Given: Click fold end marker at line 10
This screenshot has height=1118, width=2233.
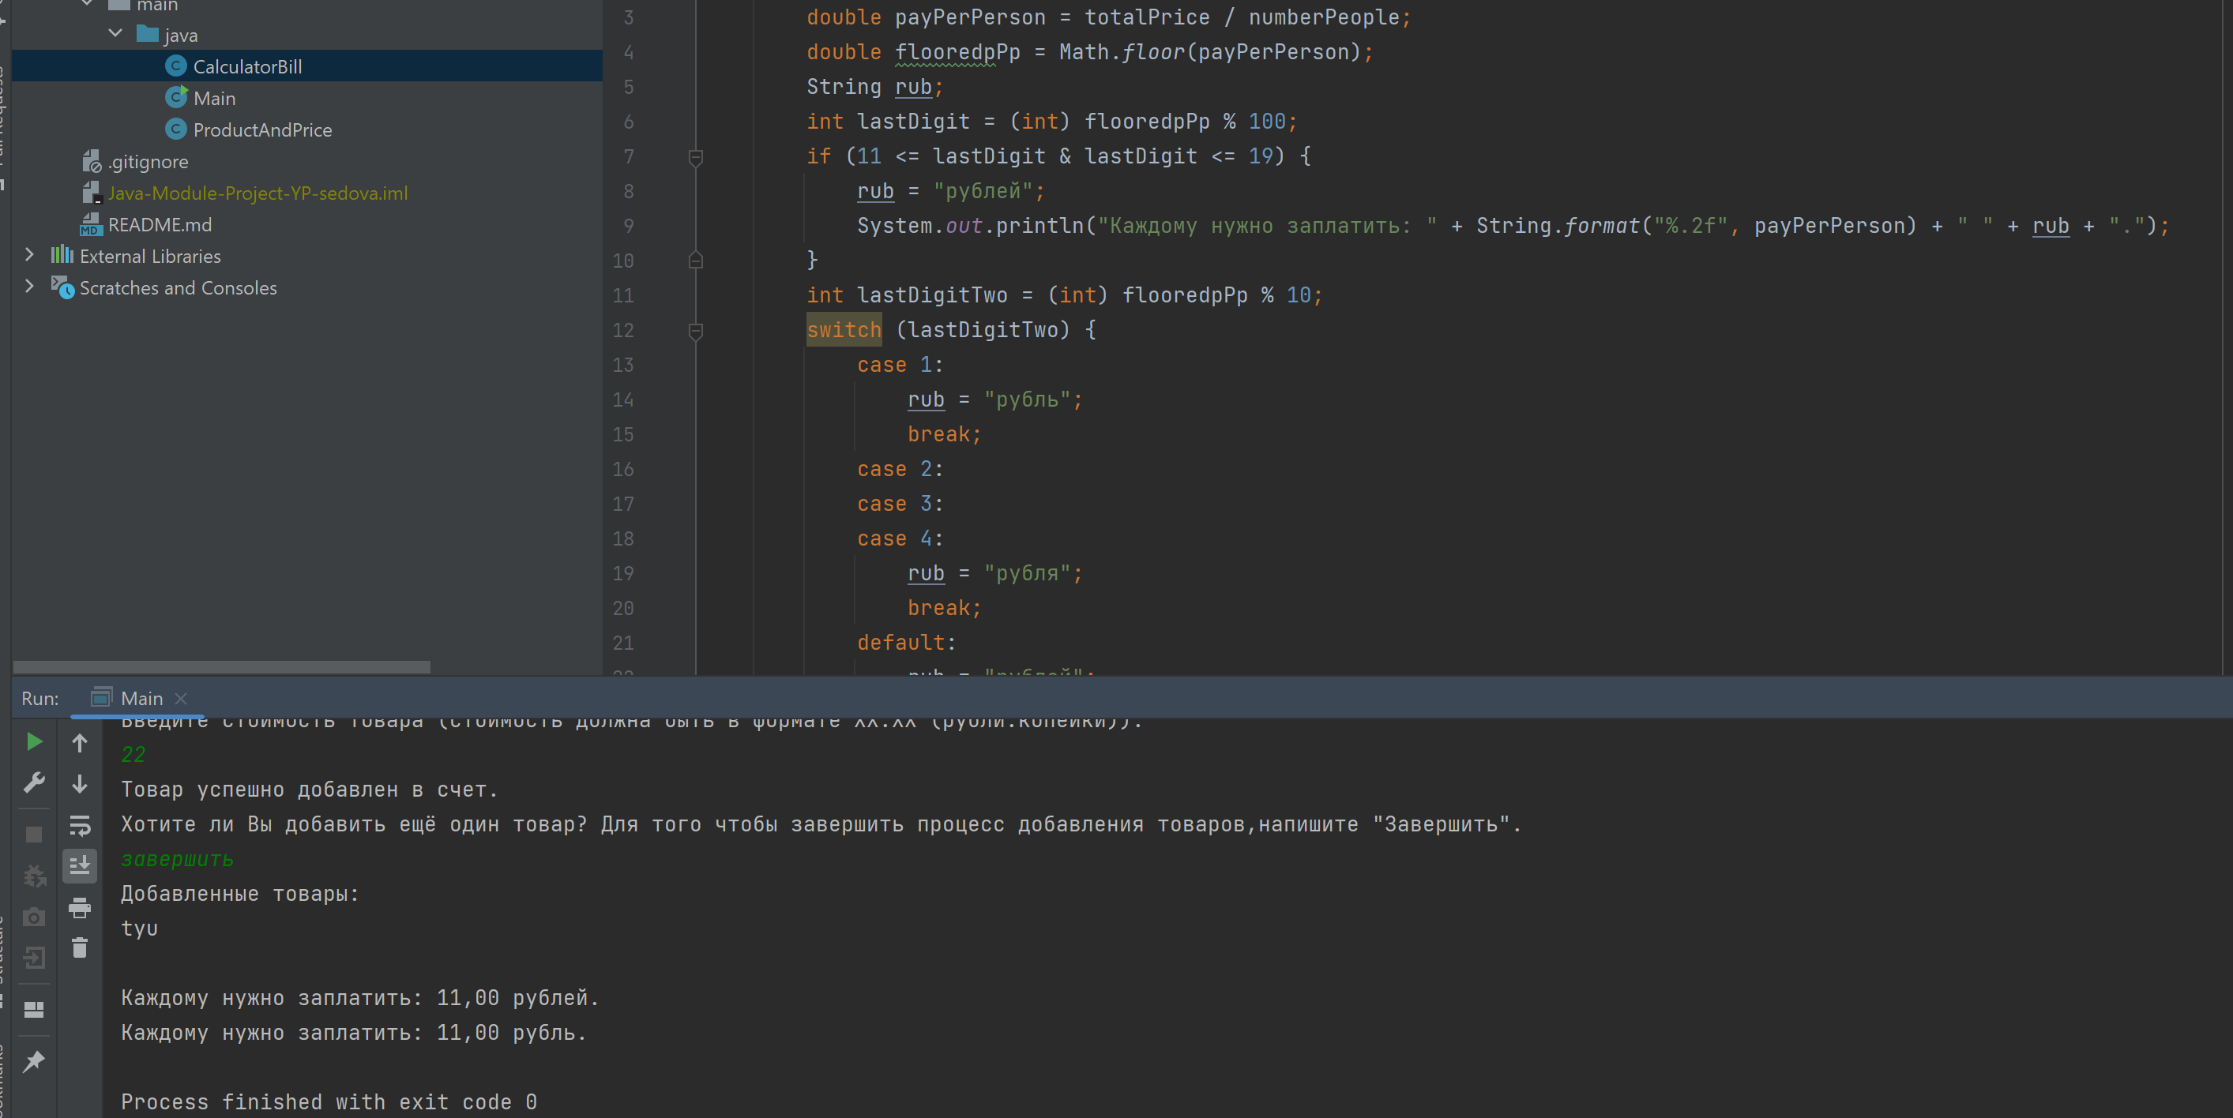Looking at the screenshot, I should [x=695, y=260].
